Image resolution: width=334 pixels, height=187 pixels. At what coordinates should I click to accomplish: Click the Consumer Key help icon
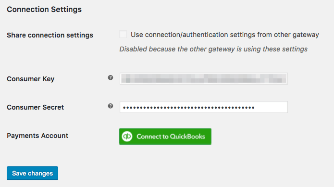click(x=111, y=78)
